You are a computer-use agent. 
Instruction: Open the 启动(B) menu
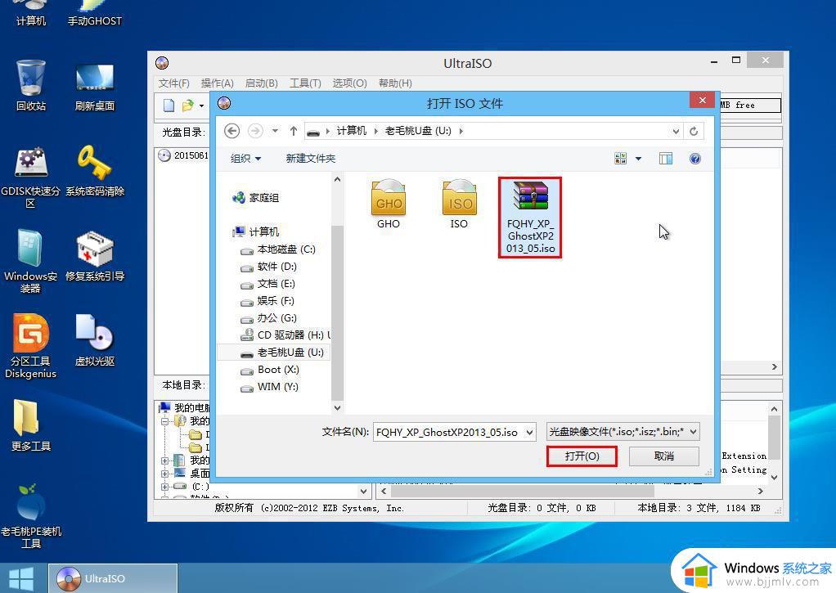click(261, 83)
